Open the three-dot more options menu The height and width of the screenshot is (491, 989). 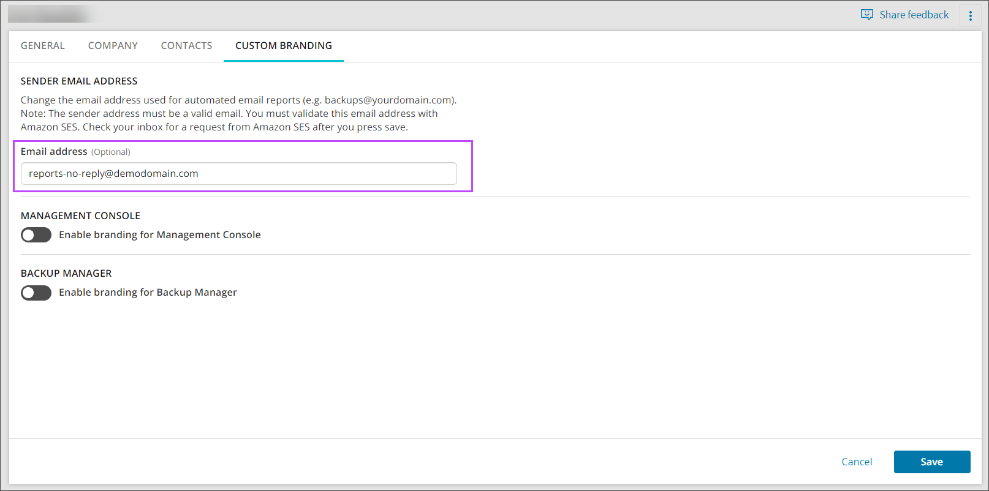(x=970, y=16)
